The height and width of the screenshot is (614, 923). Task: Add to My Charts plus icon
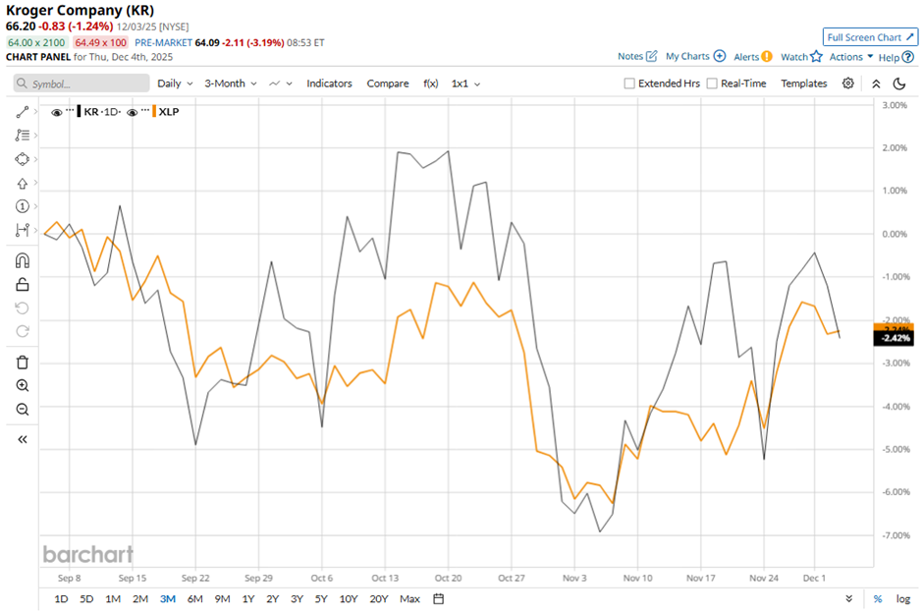tap(720, 56)
